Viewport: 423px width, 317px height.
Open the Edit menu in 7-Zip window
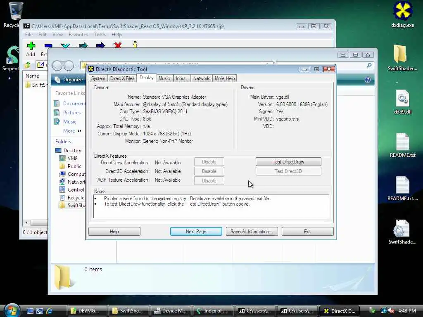(43, 35)
